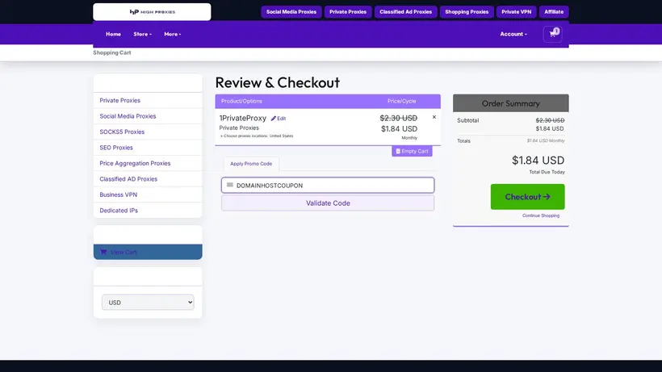Open the Shopping Proxies top button

[x=467, y=12]
